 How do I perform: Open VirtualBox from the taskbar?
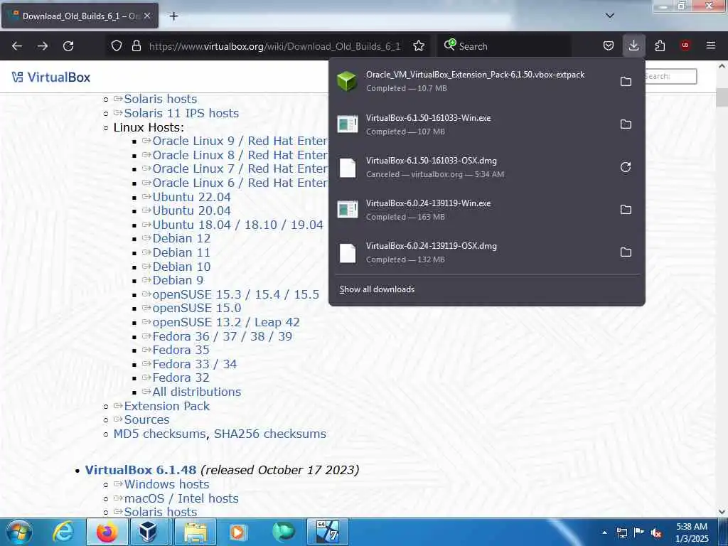pyautogui.click(x=148, y=532)
